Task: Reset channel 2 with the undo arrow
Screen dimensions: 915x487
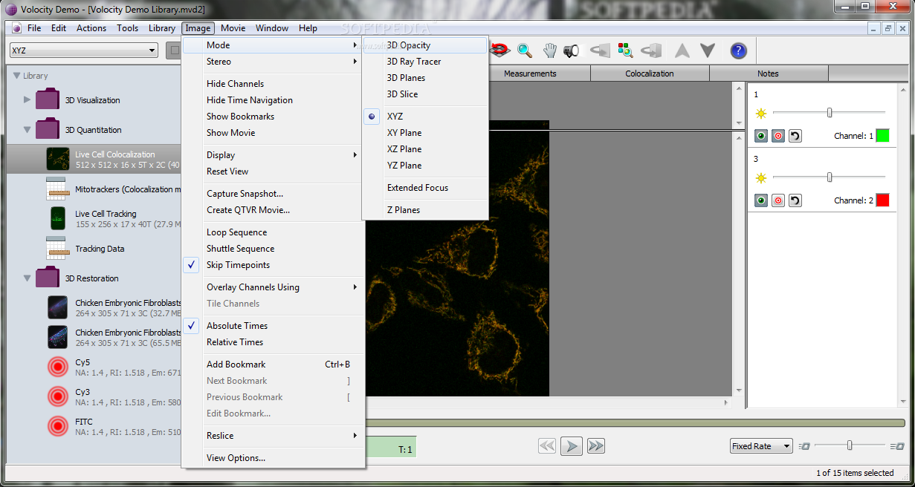Action: (x=795, y=200)
